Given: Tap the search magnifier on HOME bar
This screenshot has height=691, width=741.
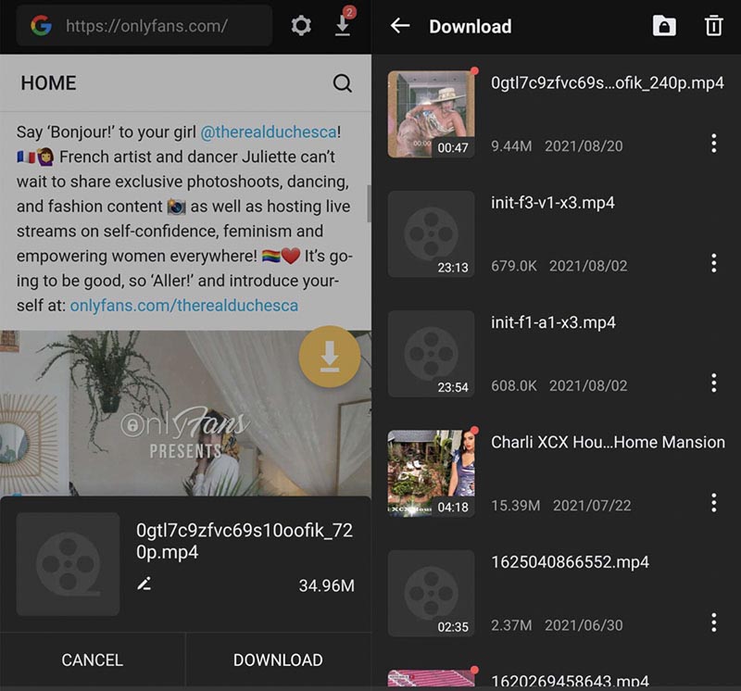Looking at the screenshot, I should tap(342, 83).
